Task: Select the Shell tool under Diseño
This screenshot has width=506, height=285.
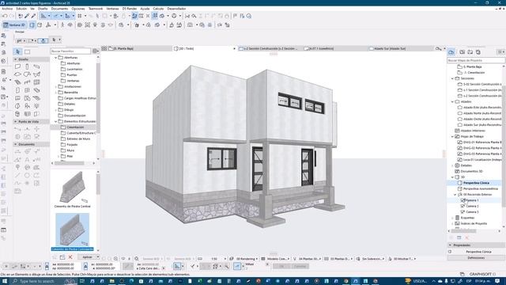Action: tap(36, 74)
